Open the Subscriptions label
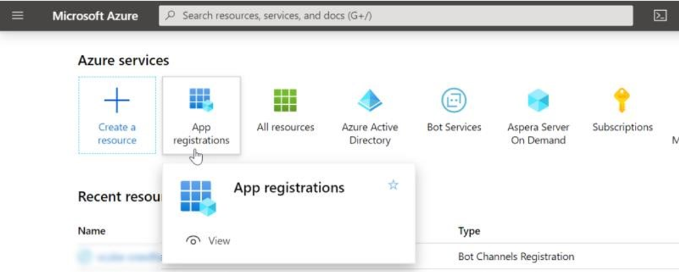This screenshot has width=679, height=272. pos(623,127)
